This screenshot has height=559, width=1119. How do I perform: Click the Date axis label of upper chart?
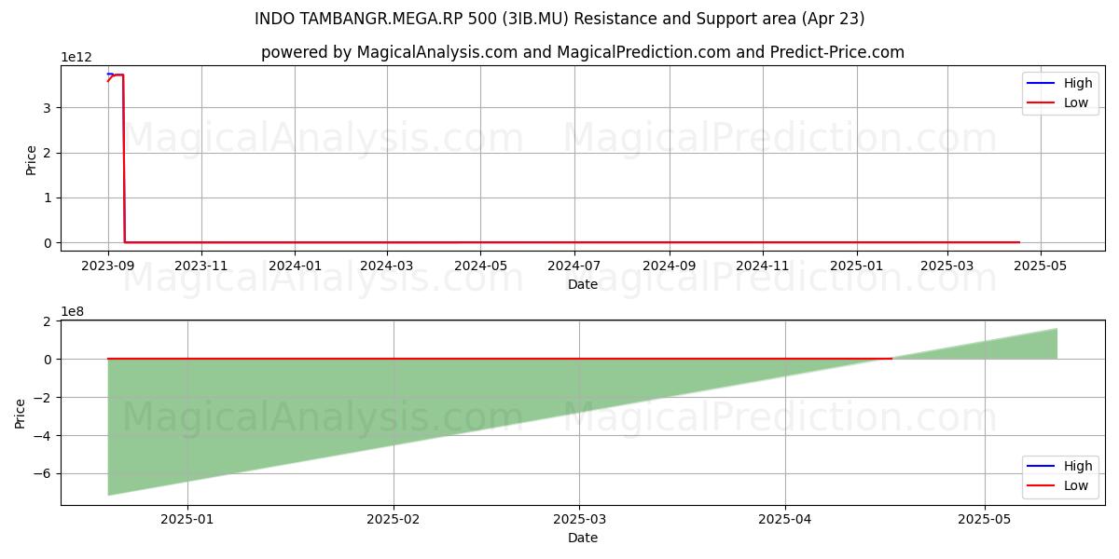click(583, 284)
